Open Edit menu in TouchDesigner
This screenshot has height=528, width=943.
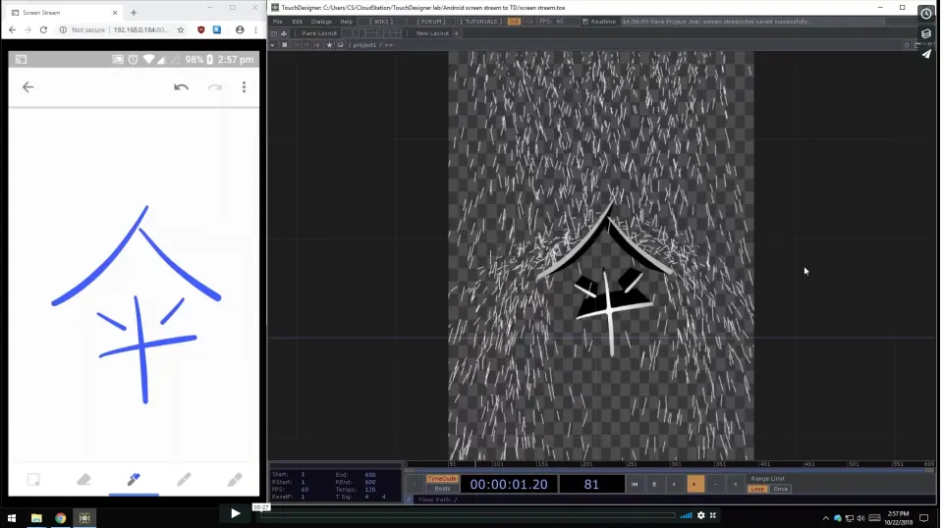(x=297, y=22)
